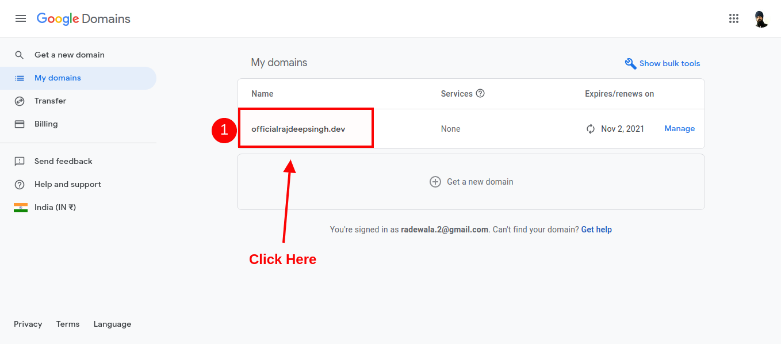Open the Get help link
The image size is (781, 344).
coord(596,229)
